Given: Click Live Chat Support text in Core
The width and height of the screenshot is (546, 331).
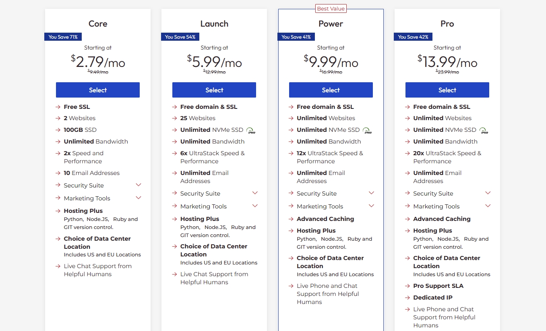Looking at the screenshot, I should click(98, 270).
